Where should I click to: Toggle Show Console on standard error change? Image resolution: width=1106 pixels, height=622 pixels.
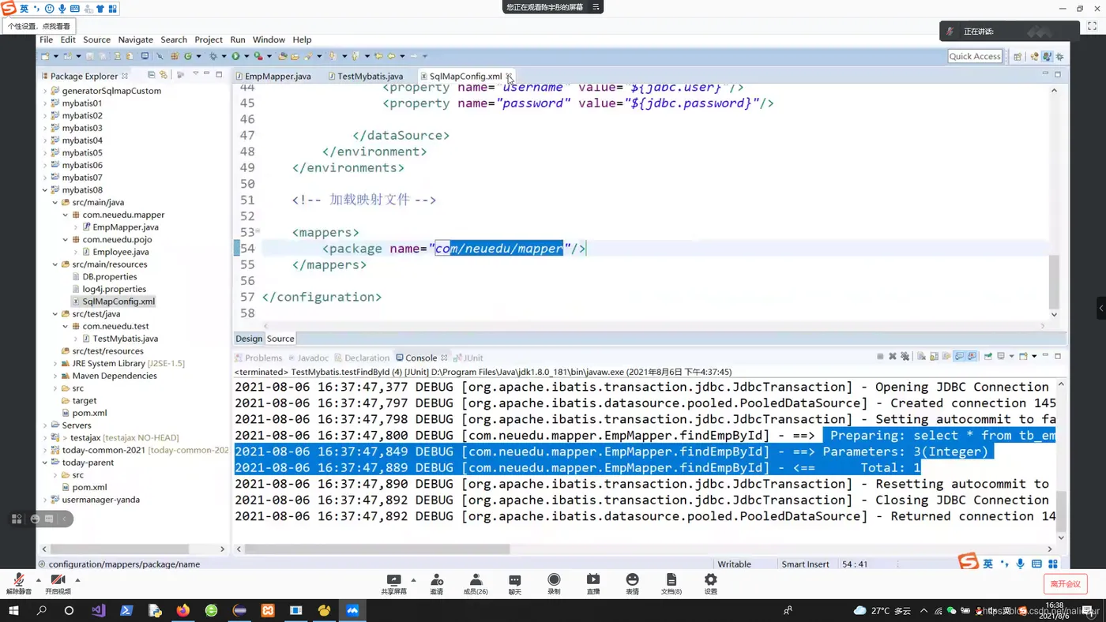(972, 357)
